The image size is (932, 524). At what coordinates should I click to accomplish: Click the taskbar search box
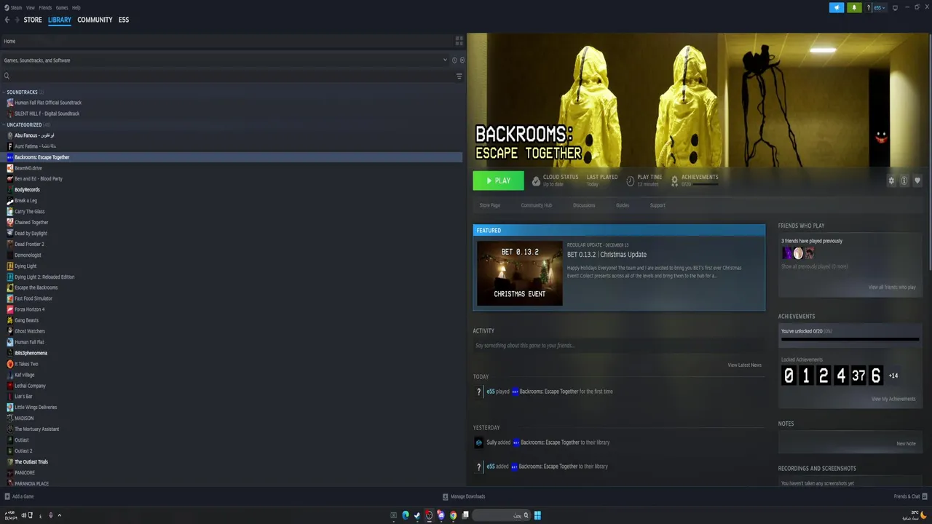pyautogui.click(x=501, y=515)
